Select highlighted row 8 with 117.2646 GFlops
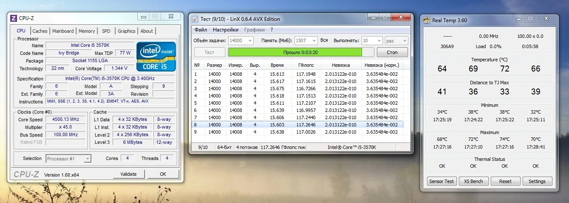The height and width of the screenshot is (203, 569). pyautogui.click(x=297, y=125)
